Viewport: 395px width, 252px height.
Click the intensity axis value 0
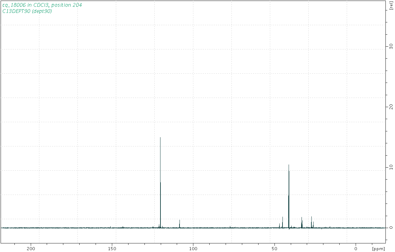click(391, 228)
